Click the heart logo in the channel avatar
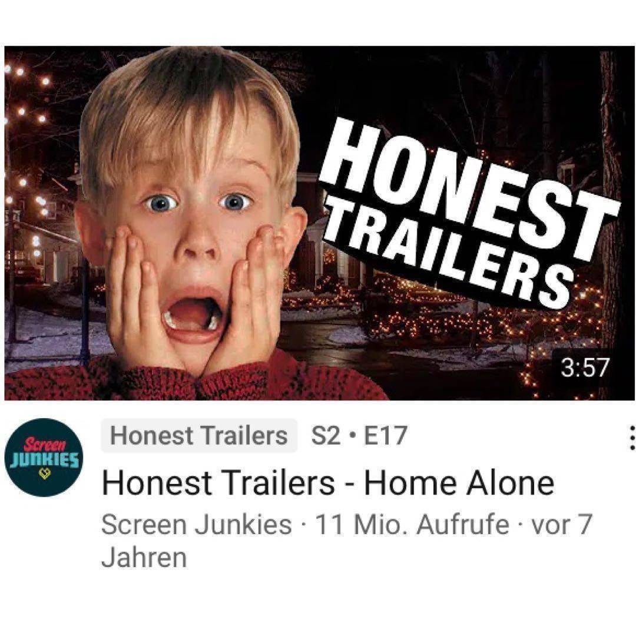The height and width of the screenshot is (636, 636). pyautogui.click(x=44, y=473)
